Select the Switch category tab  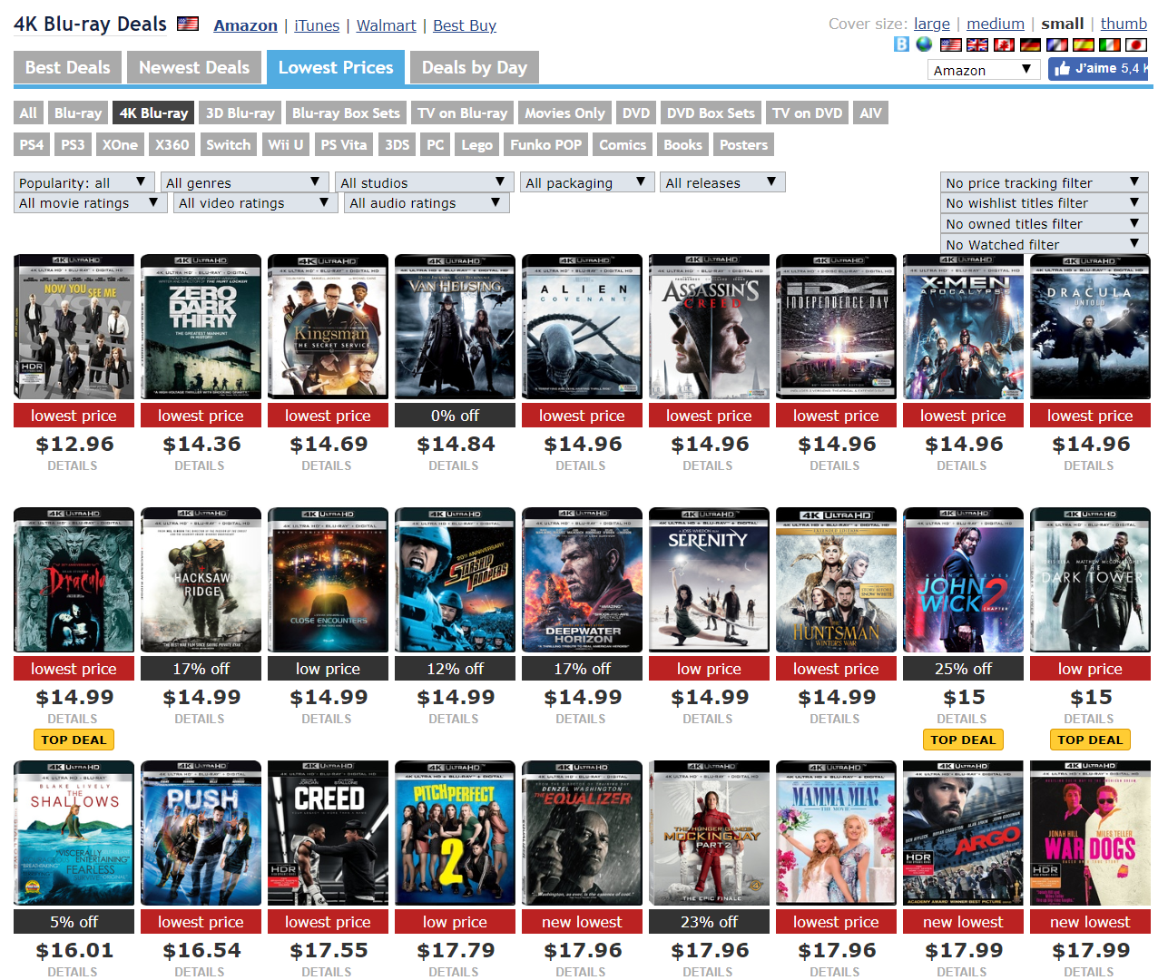pyautogui.click(x=229, y=144)
